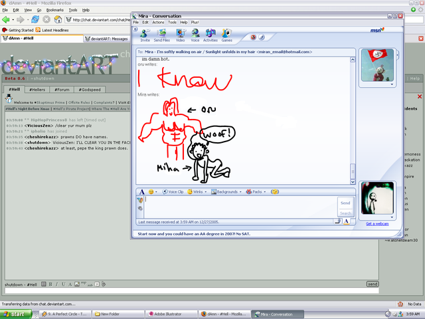Click Firefox's Stop button
Screen dimensions: 425x319
click(x=46, y=19)
